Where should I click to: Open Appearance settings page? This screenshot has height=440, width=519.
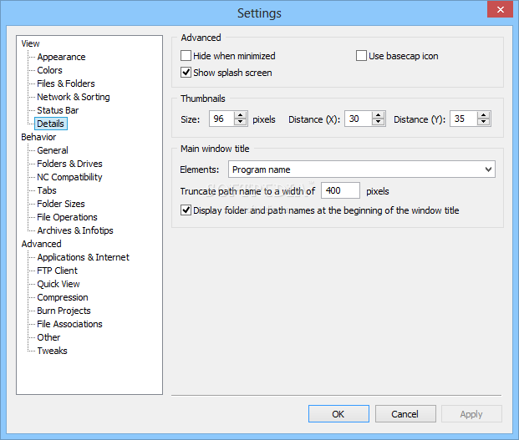[61, 57]
